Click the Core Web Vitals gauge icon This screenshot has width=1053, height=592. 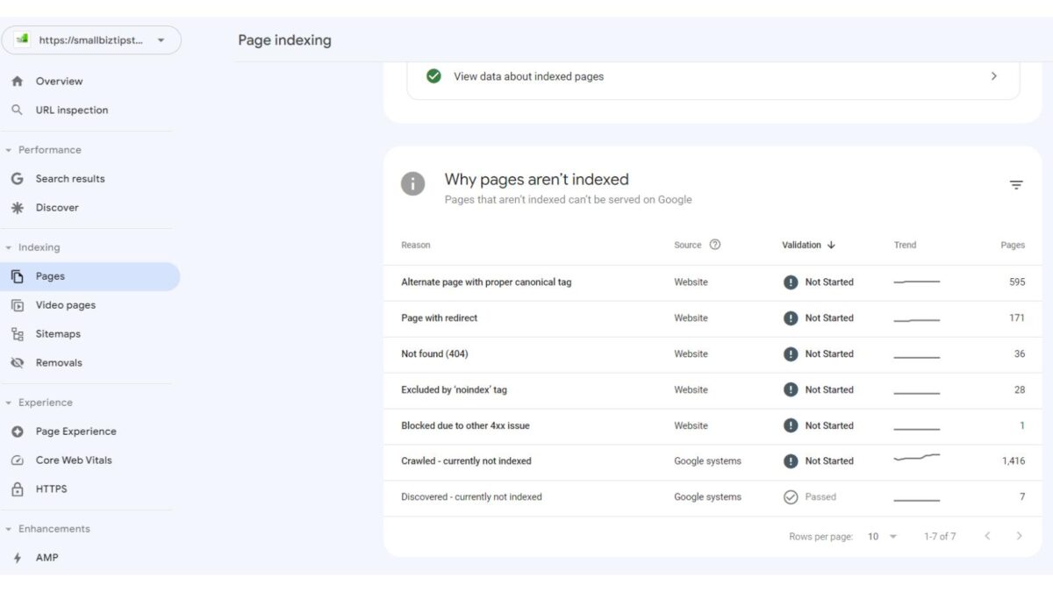(17, 460)
